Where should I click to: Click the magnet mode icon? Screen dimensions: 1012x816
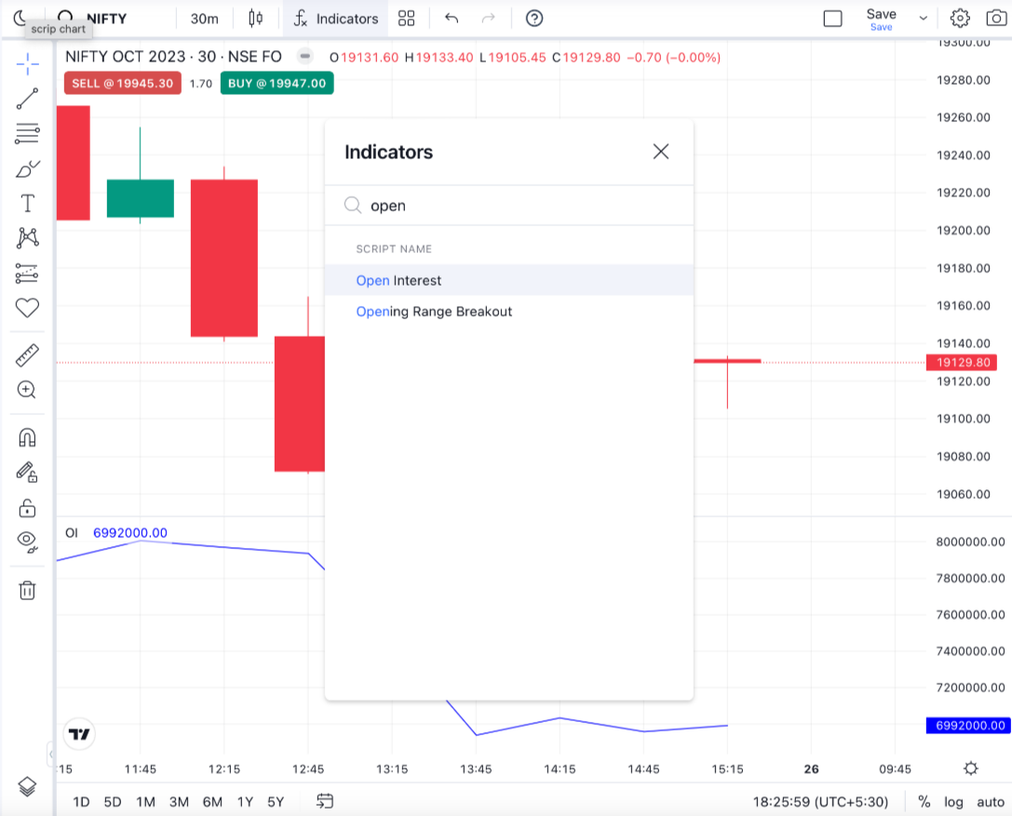point(27,437)
